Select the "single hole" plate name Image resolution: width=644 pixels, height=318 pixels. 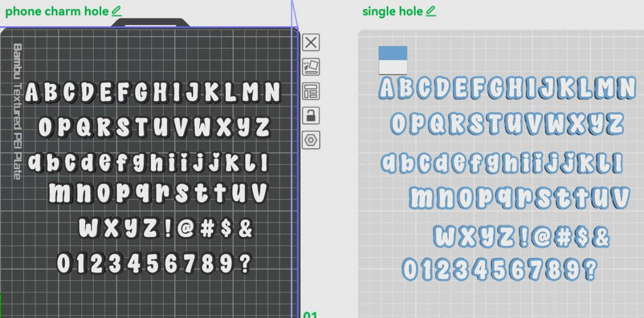pos(392,11)
